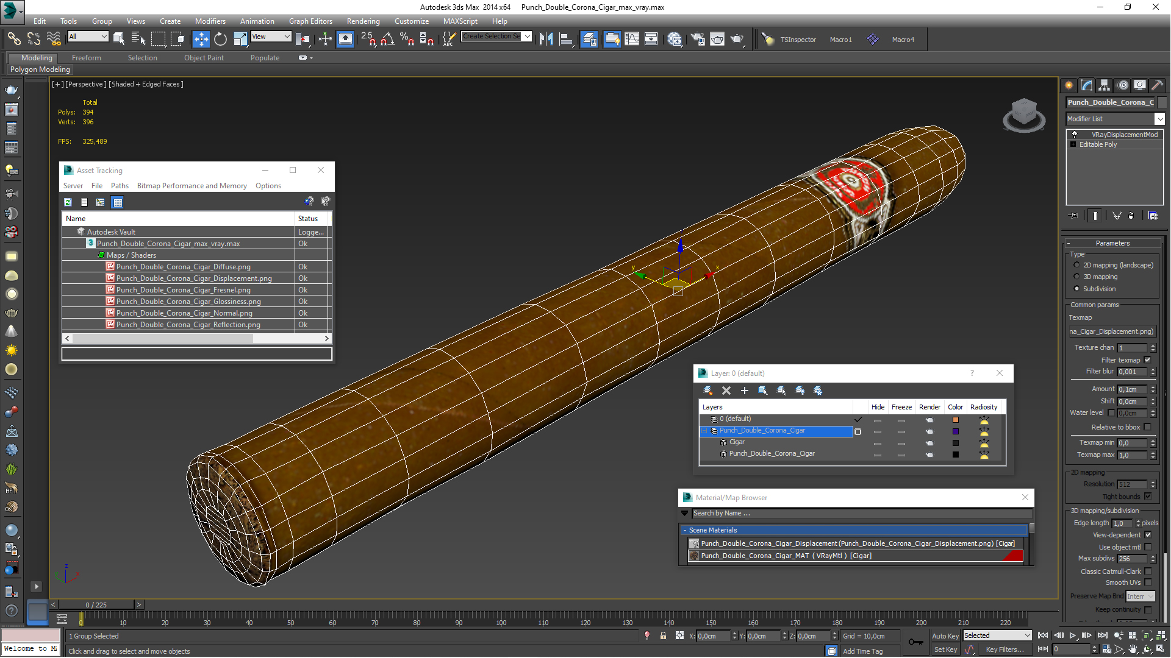Click Refresh icon in Asset Tracking
Screen dimensions: 1171x658
click(68, 202)
